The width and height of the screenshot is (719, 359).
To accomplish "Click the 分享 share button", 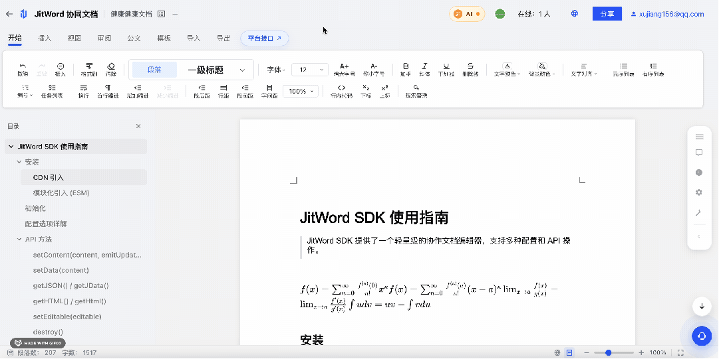I will [x=607, y=14].
